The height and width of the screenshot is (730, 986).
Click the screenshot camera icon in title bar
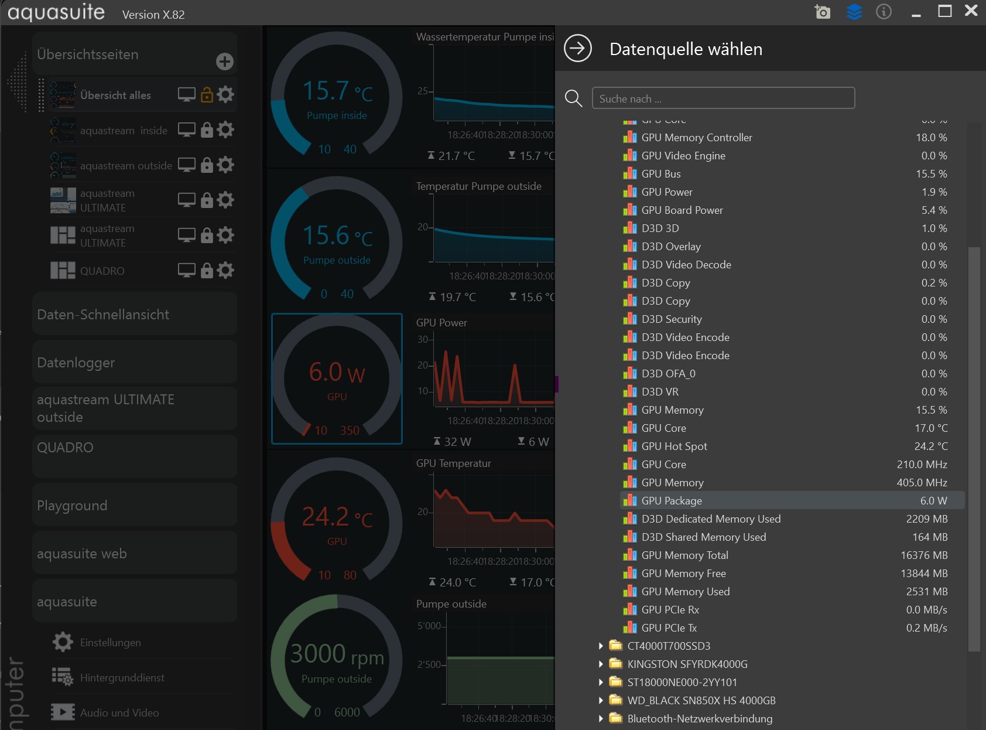[x=823, y=12]
